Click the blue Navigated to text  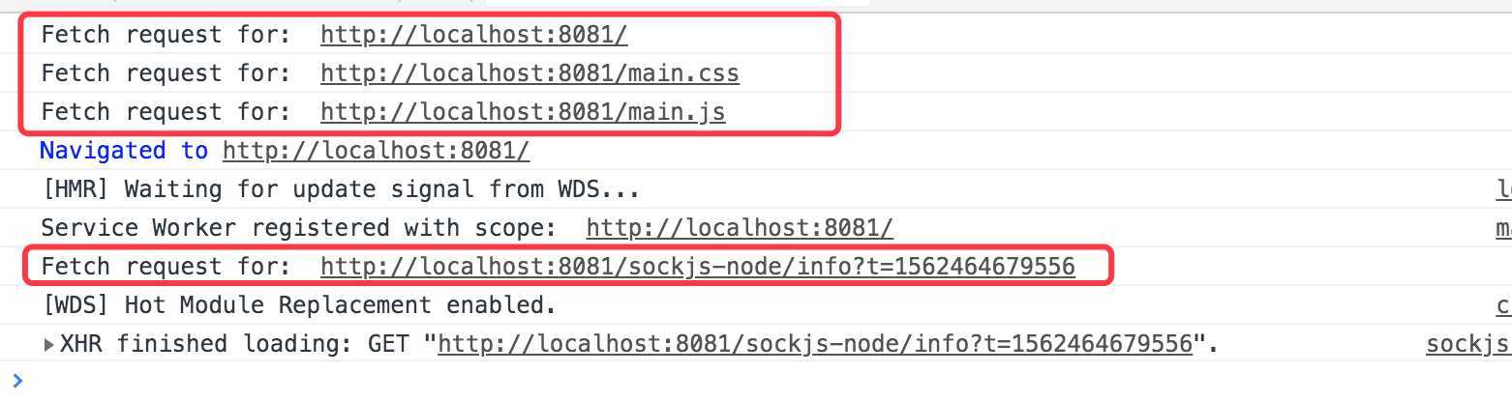coord(124,151)
